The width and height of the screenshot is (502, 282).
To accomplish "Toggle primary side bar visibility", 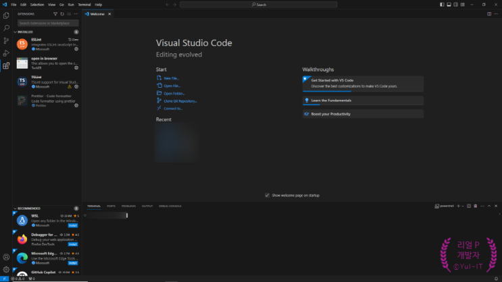I will click(442, 5).
